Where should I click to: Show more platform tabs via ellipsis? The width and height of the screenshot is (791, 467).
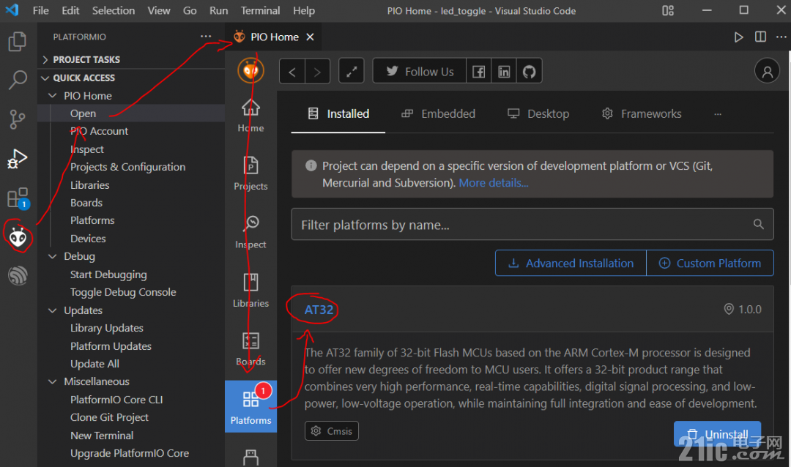point(718,114)
